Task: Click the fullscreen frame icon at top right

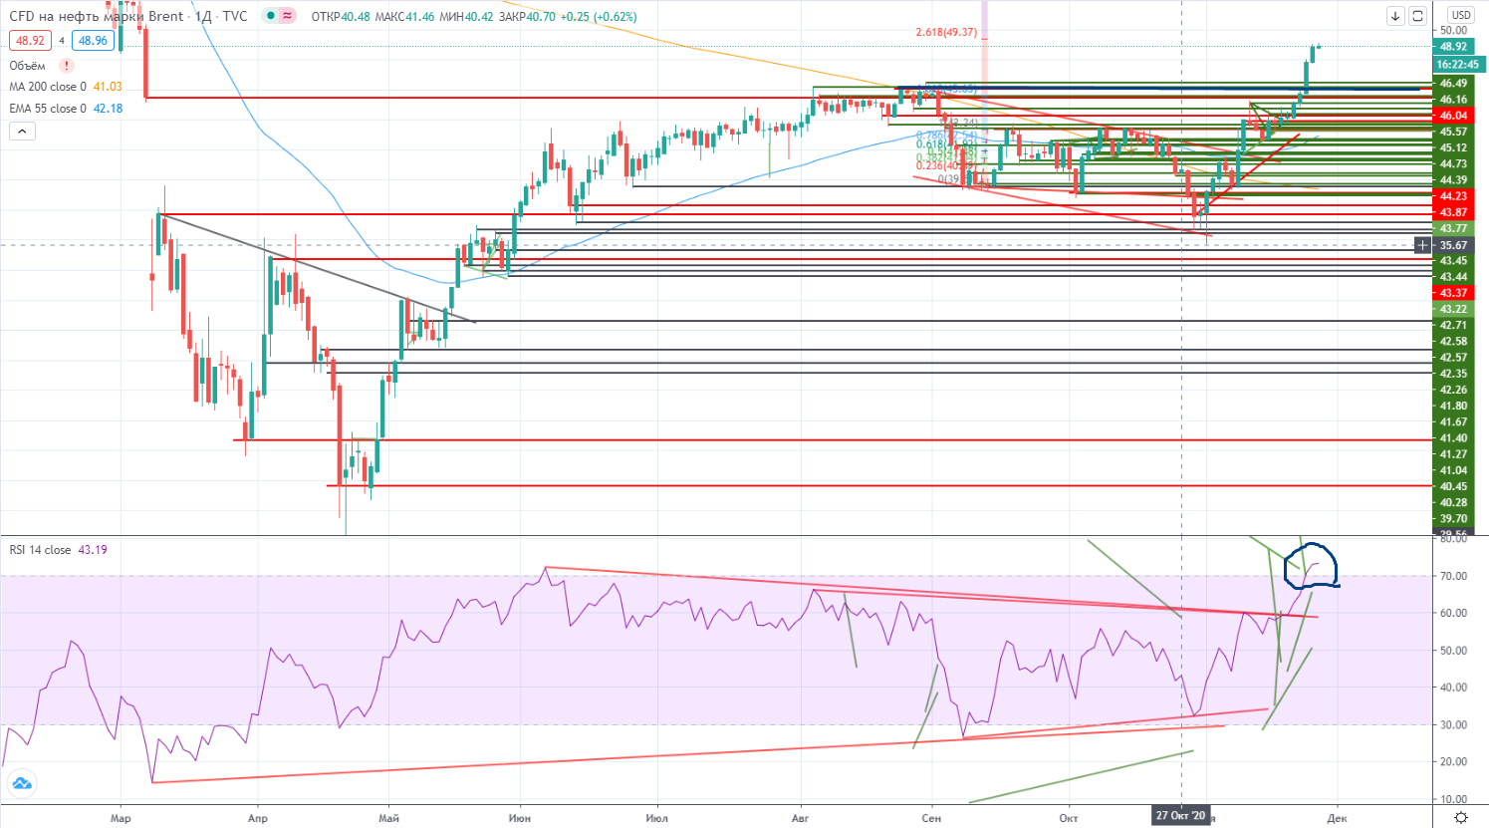Action: point(1417,16)
